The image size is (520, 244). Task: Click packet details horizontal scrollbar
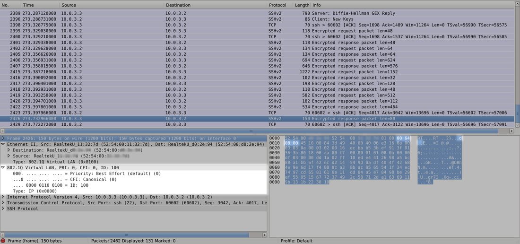(x=127, y=235)
